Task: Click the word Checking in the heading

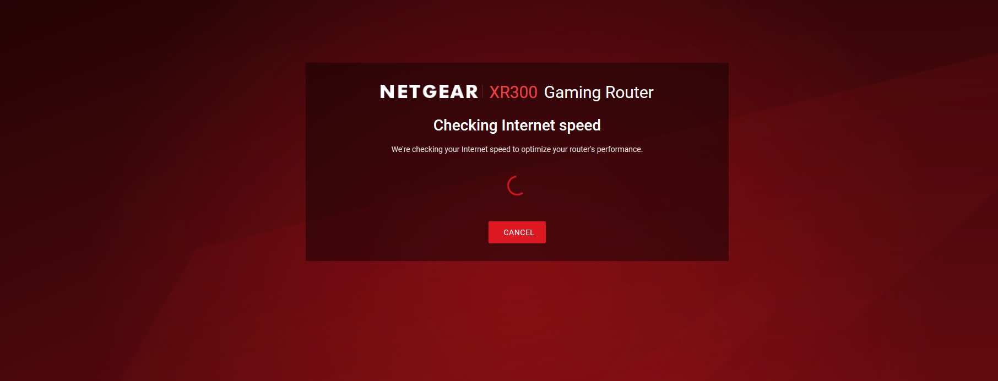Action: (x=465, y=126)
